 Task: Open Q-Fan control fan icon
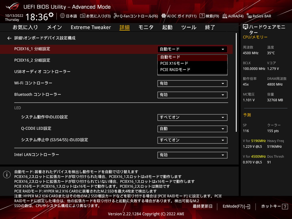click(x=116, y=16)
